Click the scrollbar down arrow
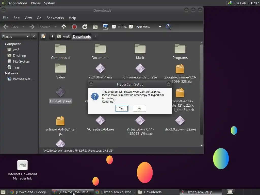Viewport: 260px width, 195px height. pyautogui.click(x=202, y=145)
